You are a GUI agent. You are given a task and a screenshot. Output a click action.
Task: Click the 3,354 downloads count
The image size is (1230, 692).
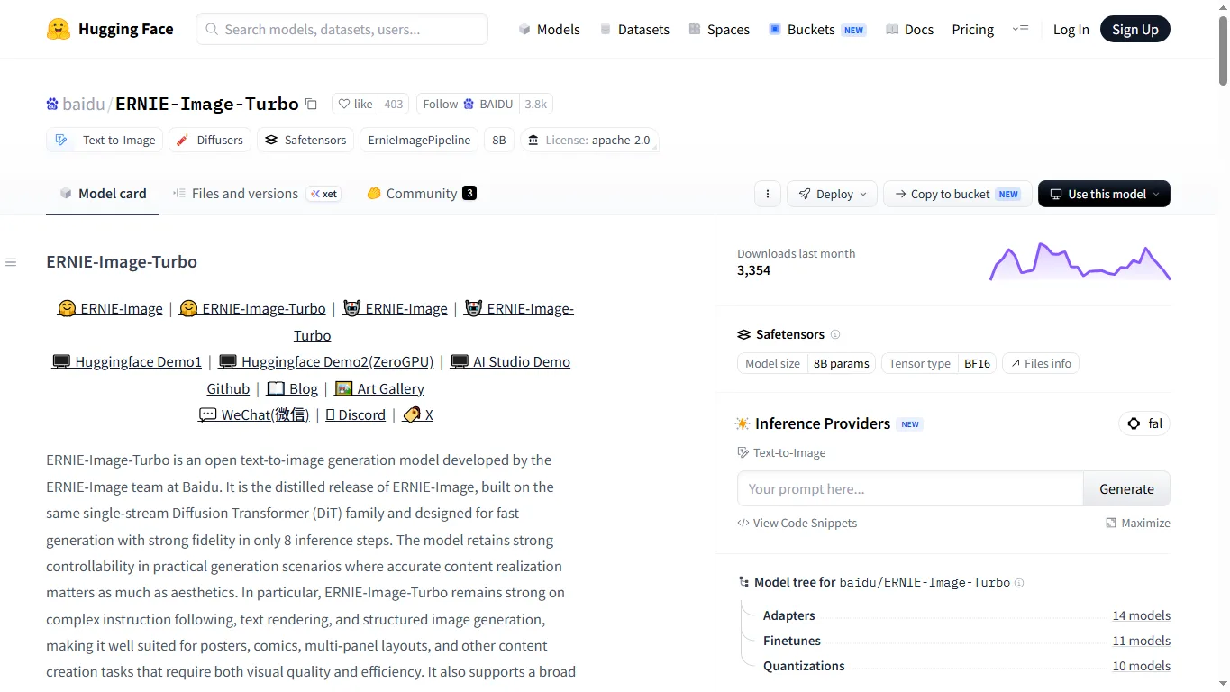(x=753, y=270)
